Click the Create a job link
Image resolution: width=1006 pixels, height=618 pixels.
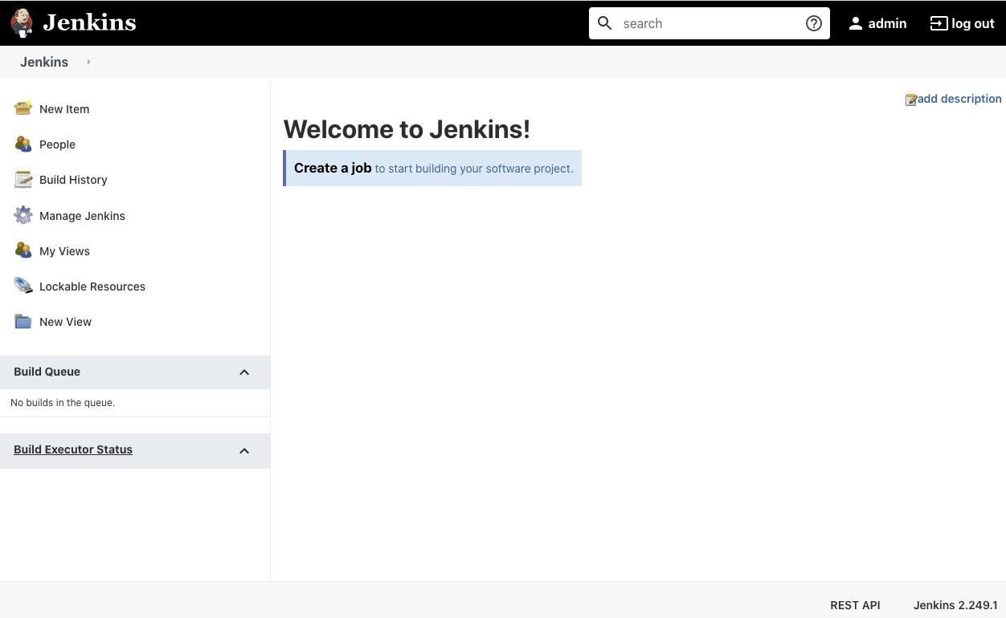coord(333,168)
